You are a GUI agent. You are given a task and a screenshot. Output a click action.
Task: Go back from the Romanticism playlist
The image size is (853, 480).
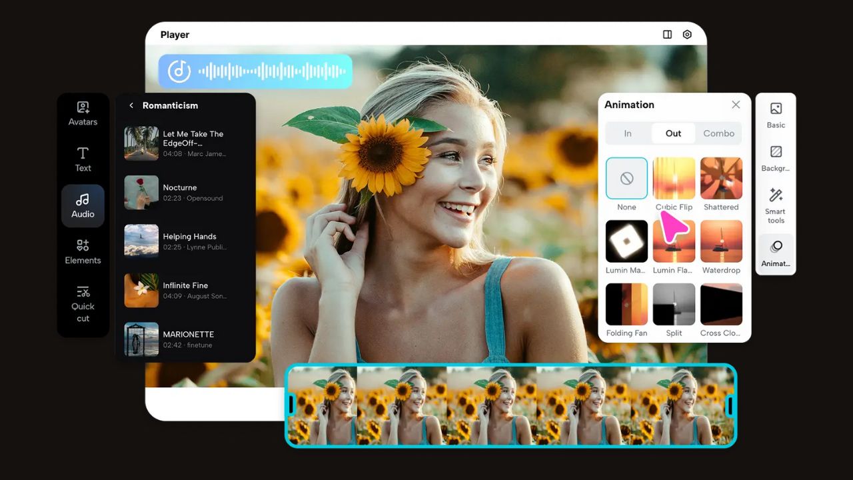click(131, 105)
